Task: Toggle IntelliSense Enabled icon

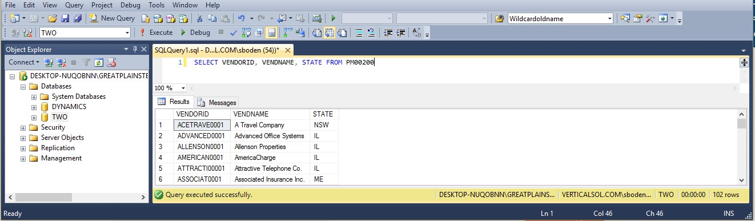Action: click(272, 33)
